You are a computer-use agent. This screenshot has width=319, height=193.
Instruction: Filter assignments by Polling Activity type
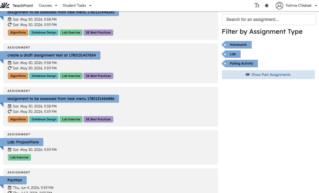click(x=240, y=63)
